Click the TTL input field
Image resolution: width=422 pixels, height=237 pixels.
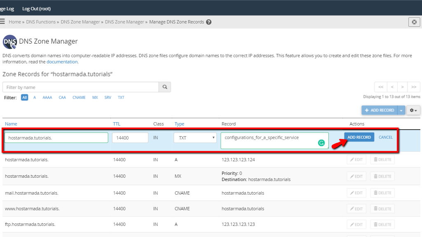(x=130, y=138)
